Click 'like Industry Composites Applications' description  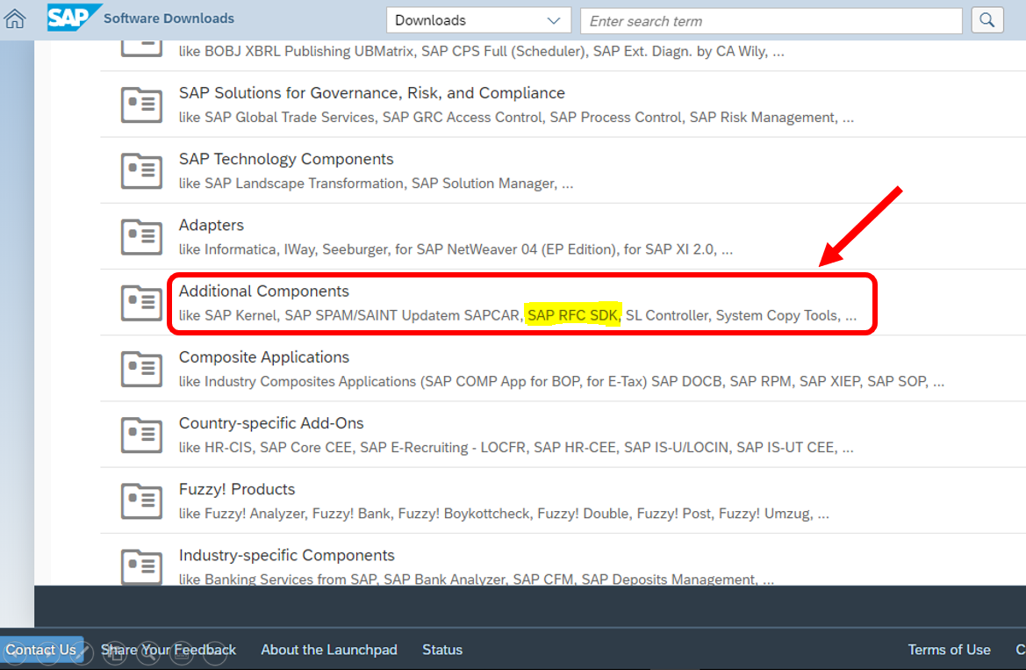(x=562, y=381)
